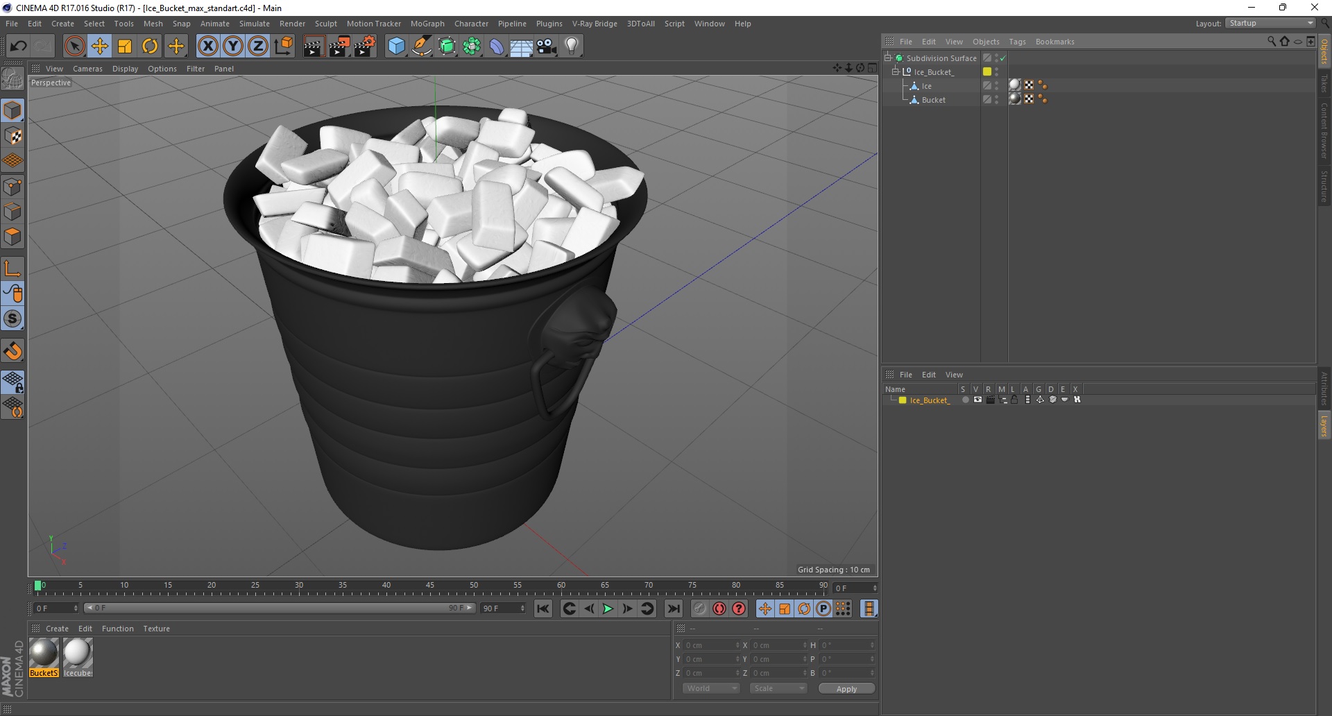This screenshot has width=1332, height=716.
Task: Switch to Points mode
Action: [12, 187]
